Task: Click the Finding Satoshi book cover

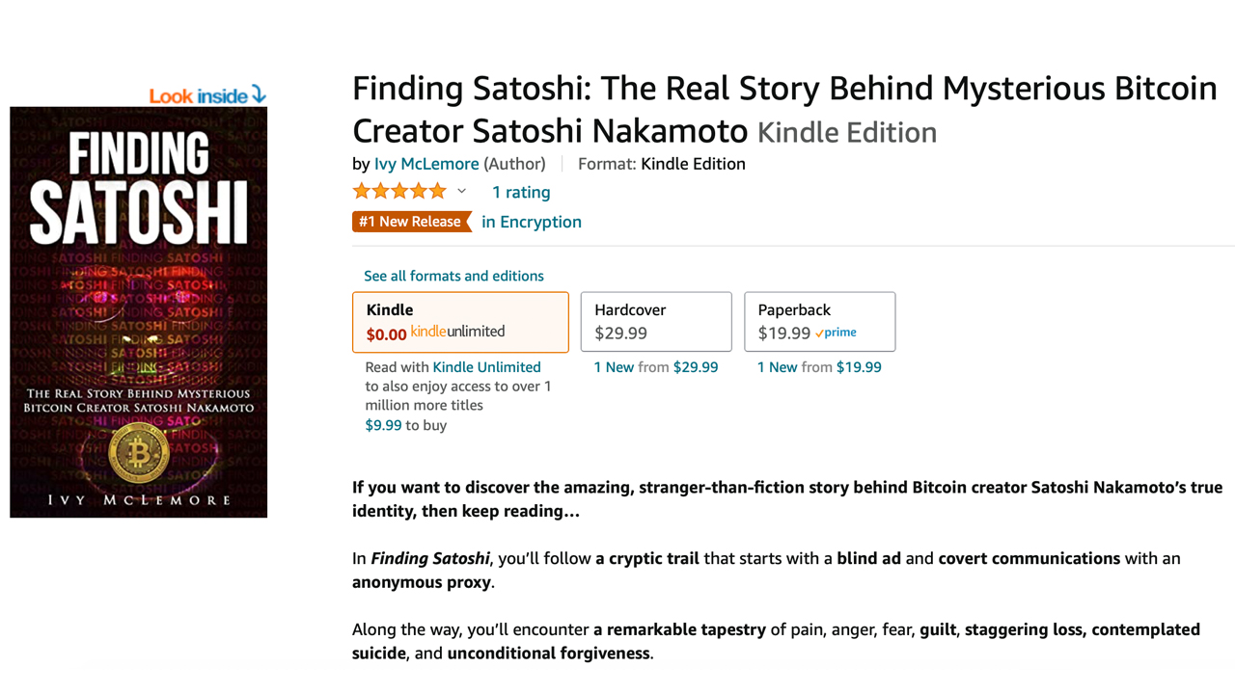Action: click(138, 313)
